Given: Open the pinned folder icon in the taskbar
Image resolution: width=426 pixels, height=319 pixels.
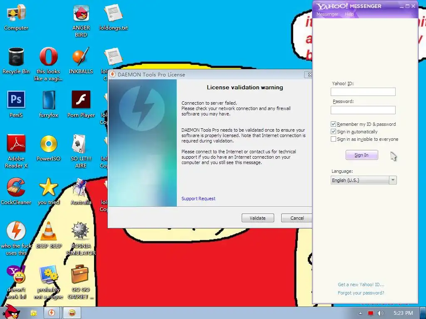Looking at the screenshot, I should point(34,313).
